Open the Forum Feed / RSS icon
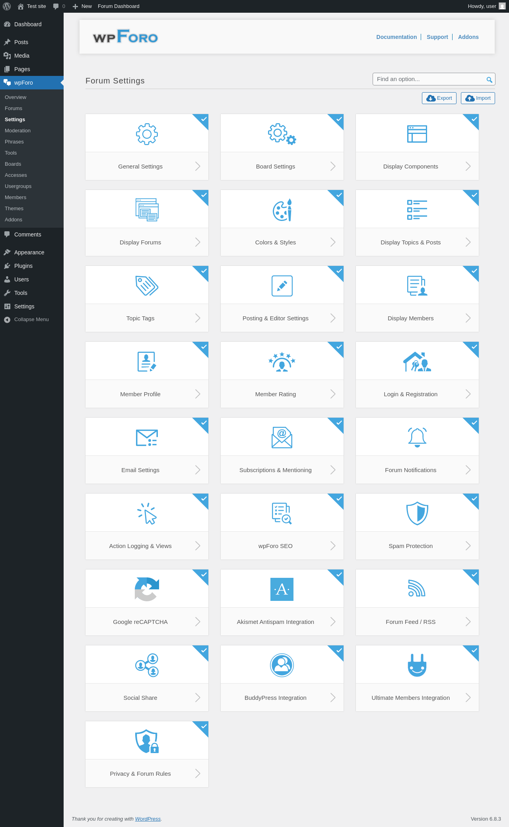 (x=417, y=589)
